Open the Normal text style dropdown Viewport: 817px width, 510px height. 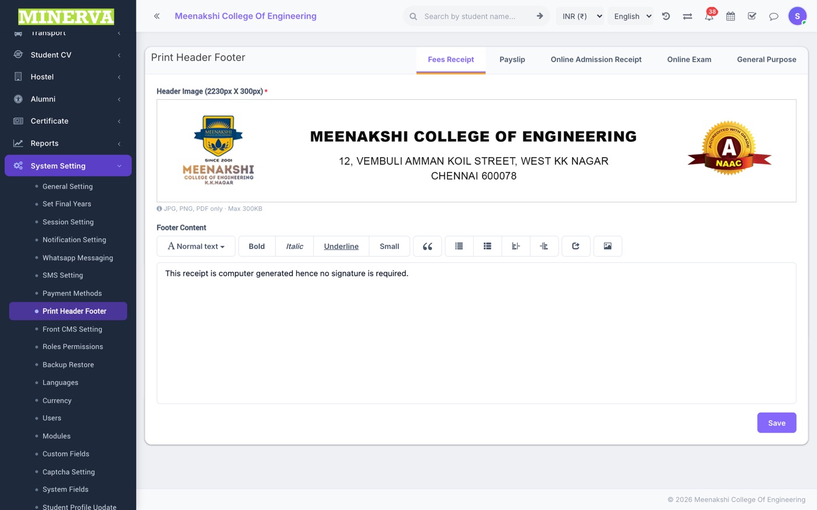point(196,246)
